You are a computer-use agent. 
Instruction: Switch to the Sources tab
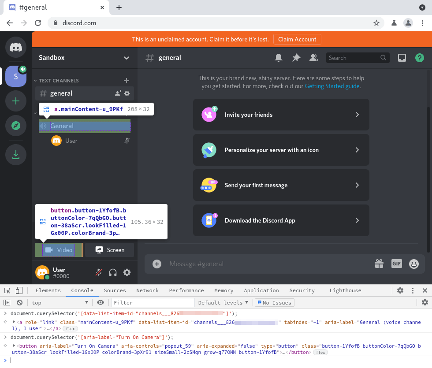(115, 290)
